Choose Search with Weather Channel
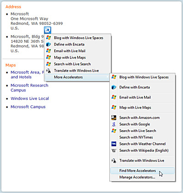 pyautogui.click(x=142, y=144)
